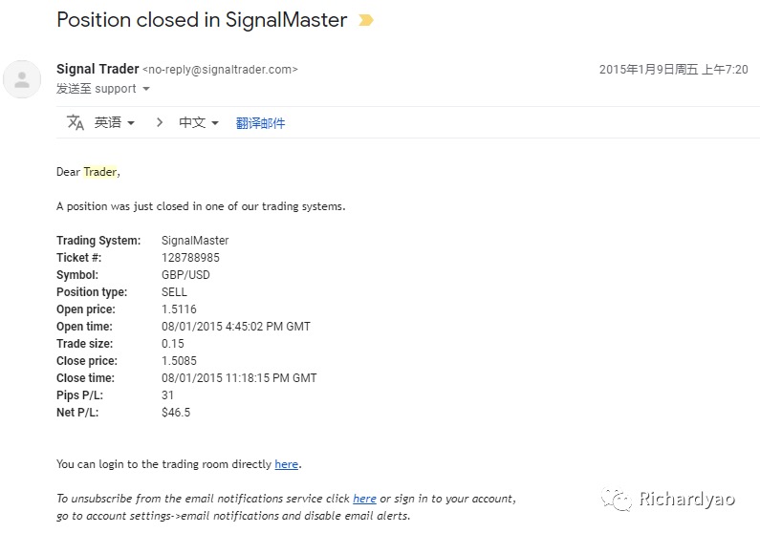Click the 翻译邮件 translate message link
Image resolution: width=760 pixels, height=533 pixels.
[x=260, y=122]
